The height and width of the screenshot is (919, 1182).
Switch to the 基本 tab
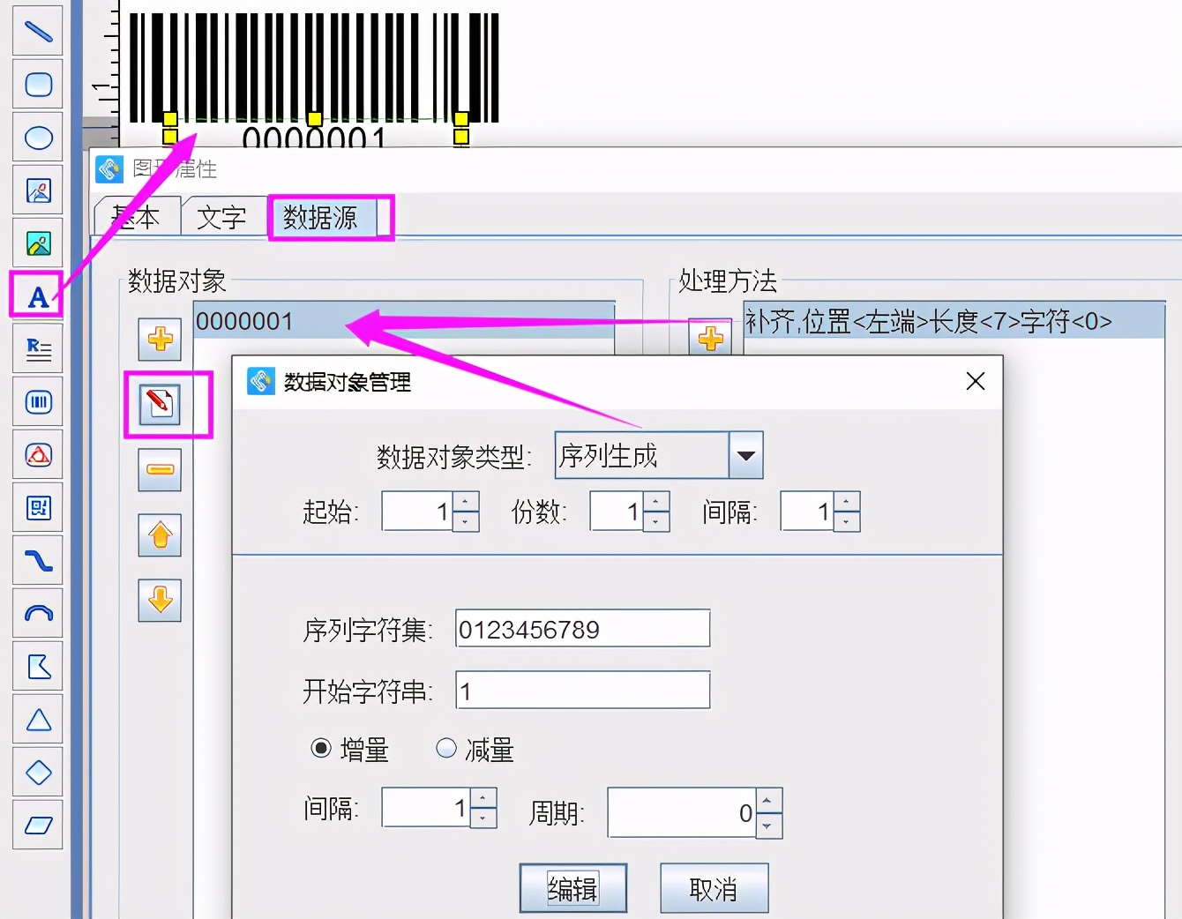[138, 217]
